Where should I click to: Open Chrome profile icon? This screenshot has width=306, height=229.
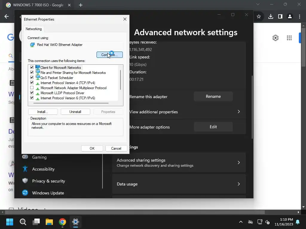point(290,17)
